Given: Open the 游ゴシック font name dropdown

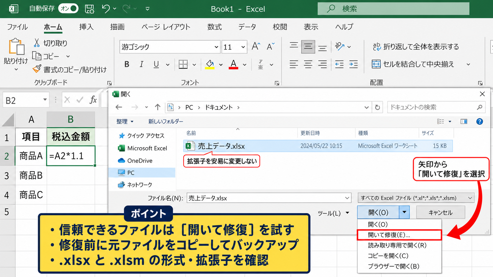Looking at the screenshot, I should (216, 47).
